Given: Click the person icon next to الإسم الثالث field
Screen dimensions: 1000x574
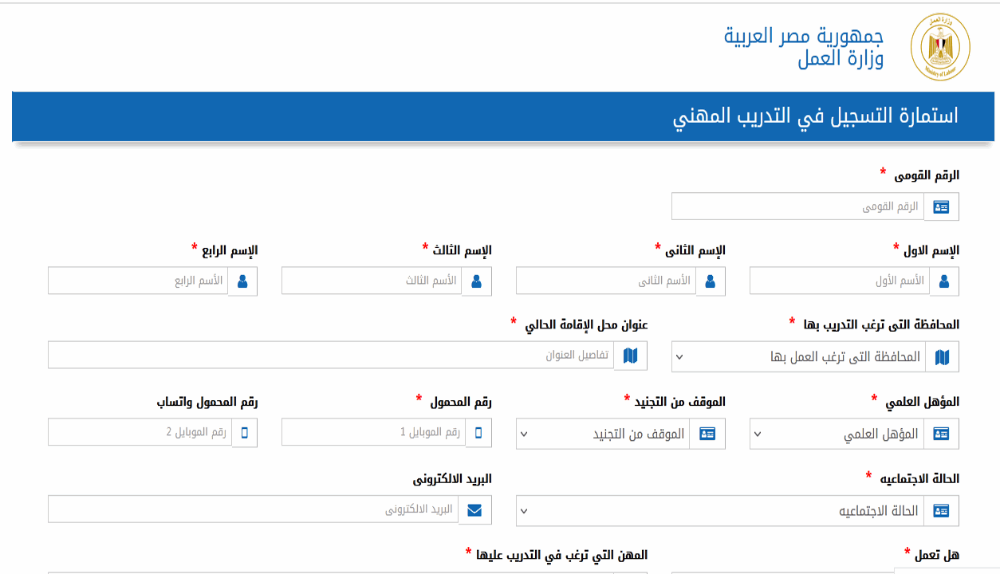Looking at the screenshot, I should pyautogui.click(x=477, y=281).
